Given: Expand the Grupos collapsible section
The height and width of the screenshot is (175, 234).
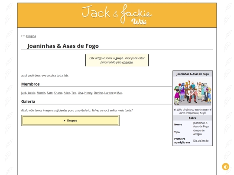Looking at the screenshot, I should click(x=70, y=121).
